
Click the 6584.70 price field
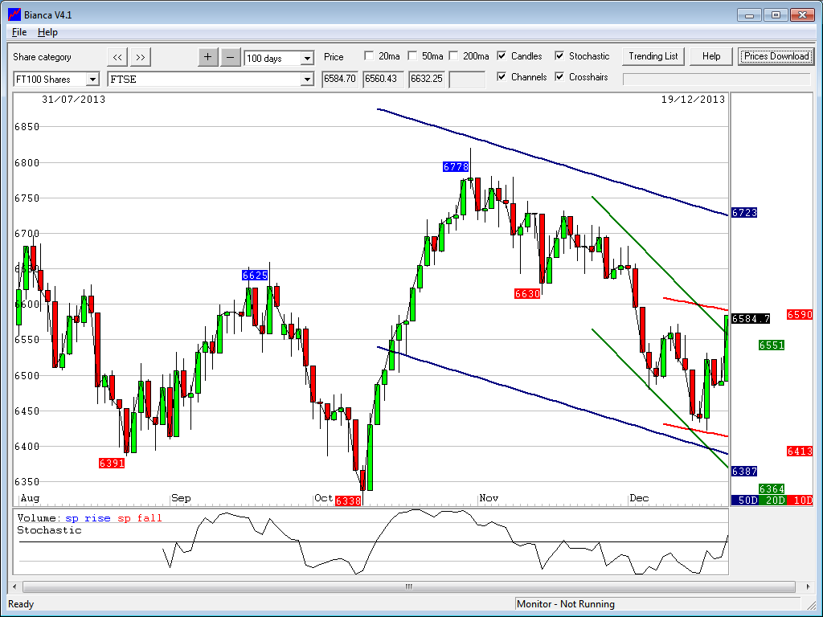(340, 79)
